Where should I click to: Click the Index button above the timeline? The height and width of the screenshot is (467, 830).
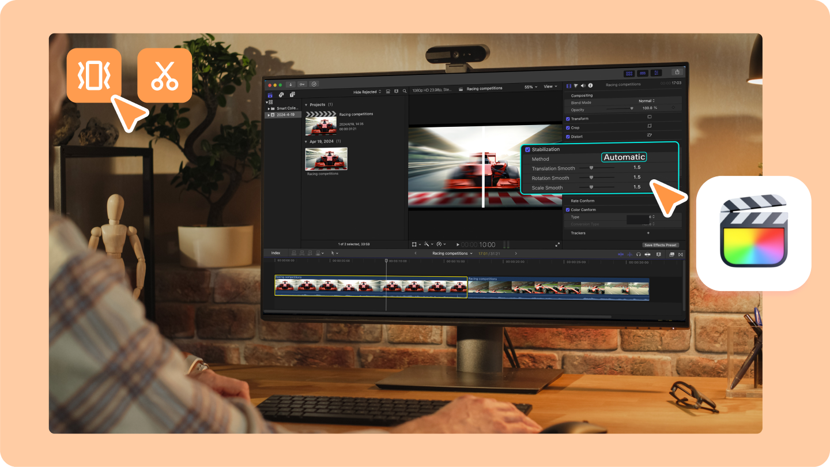pos(275,253)
